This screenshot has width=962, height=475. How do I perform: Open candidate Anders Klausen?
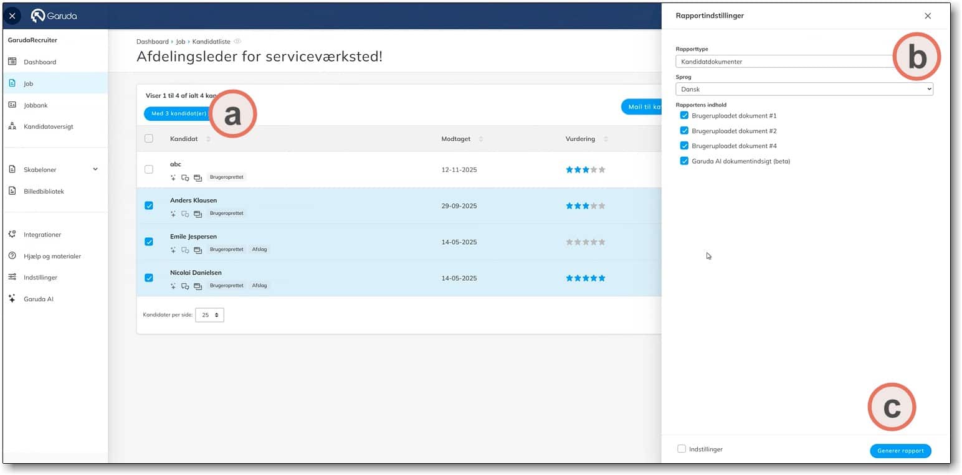click(193, 200)
